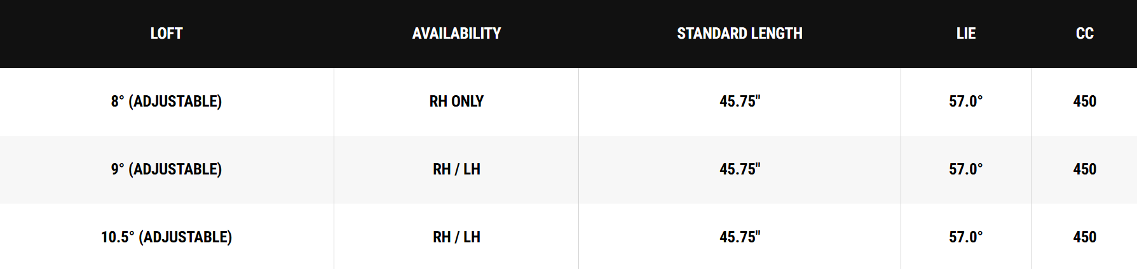Screen dimensions: 1137x269
Task: Click the 57.0° lie in 8° row
Action: click(965, 102)
